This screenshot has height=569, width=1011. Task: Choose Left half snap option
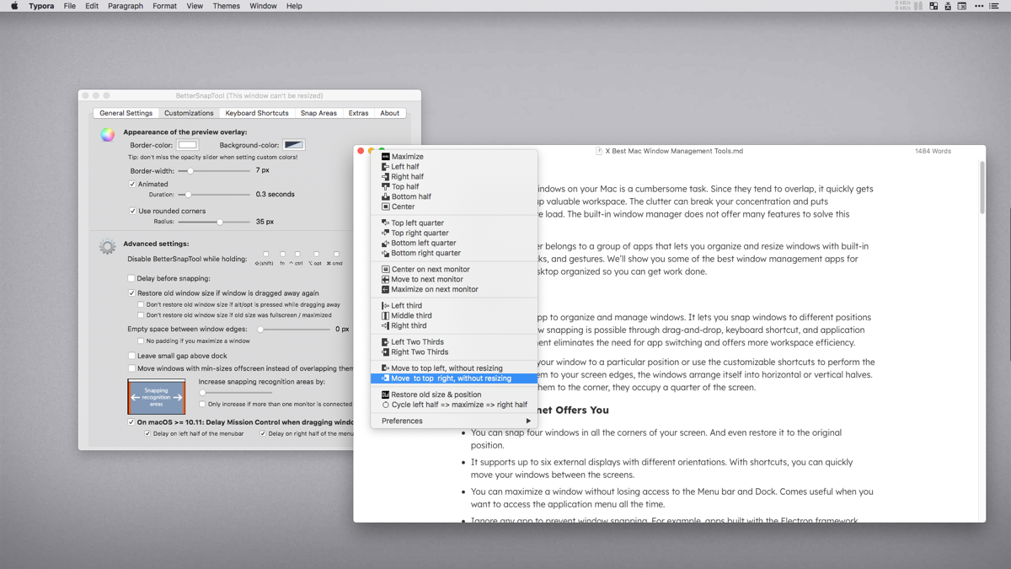tap(453, 167)
